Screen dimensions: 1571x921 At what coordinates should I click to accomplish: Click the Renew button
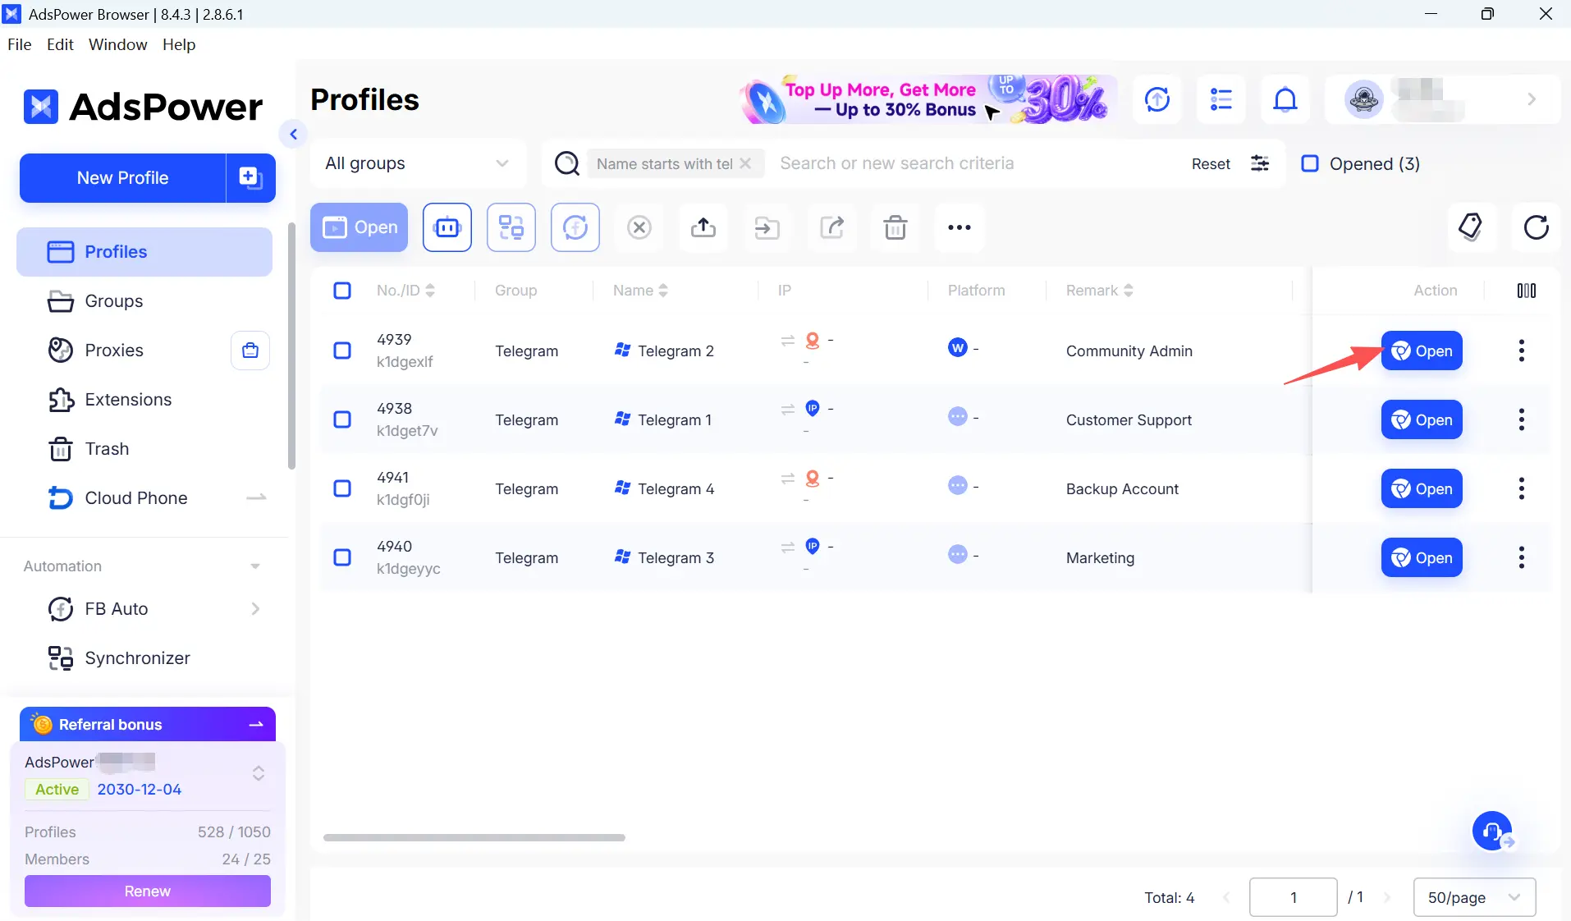point(148,891)
